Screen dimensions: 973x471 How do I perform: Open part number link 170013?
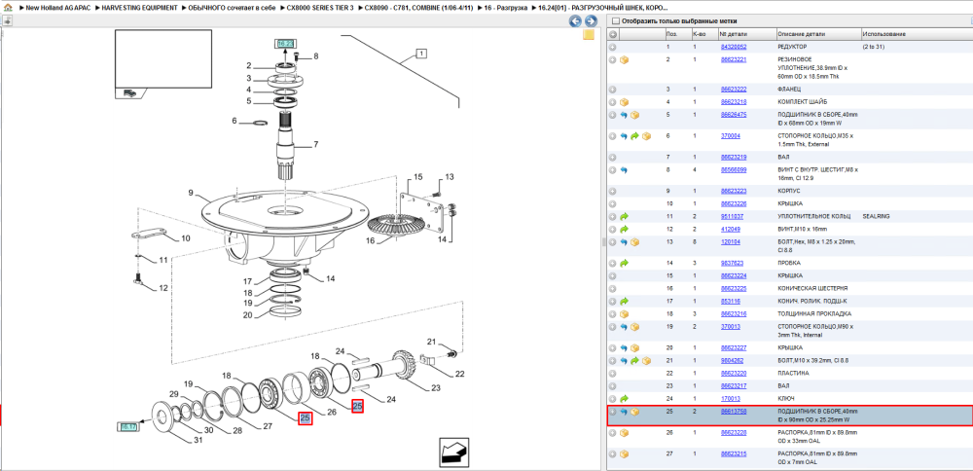tap(729, 398)
